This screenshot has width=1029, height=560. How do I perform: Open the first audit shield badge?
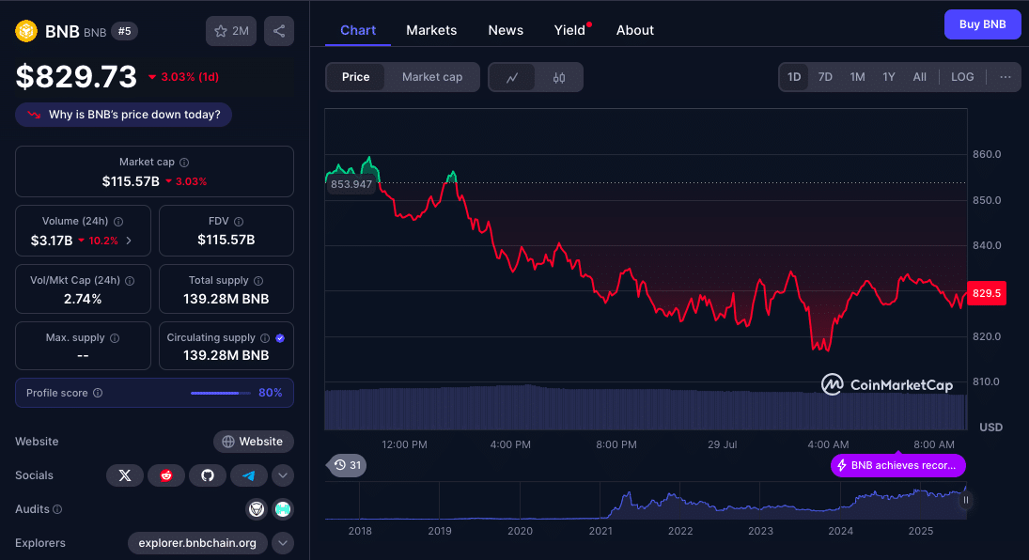click(256, 509)
